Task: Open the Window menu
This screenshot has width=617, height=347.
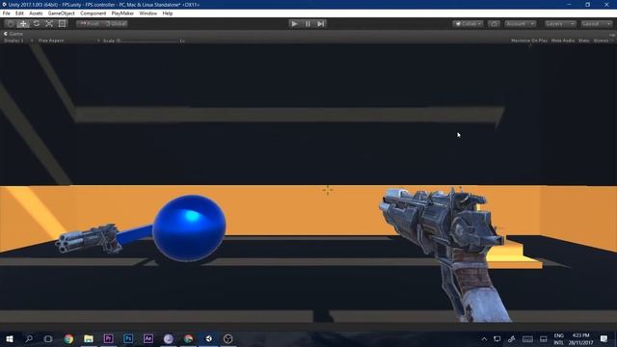Action: (148, 13)
